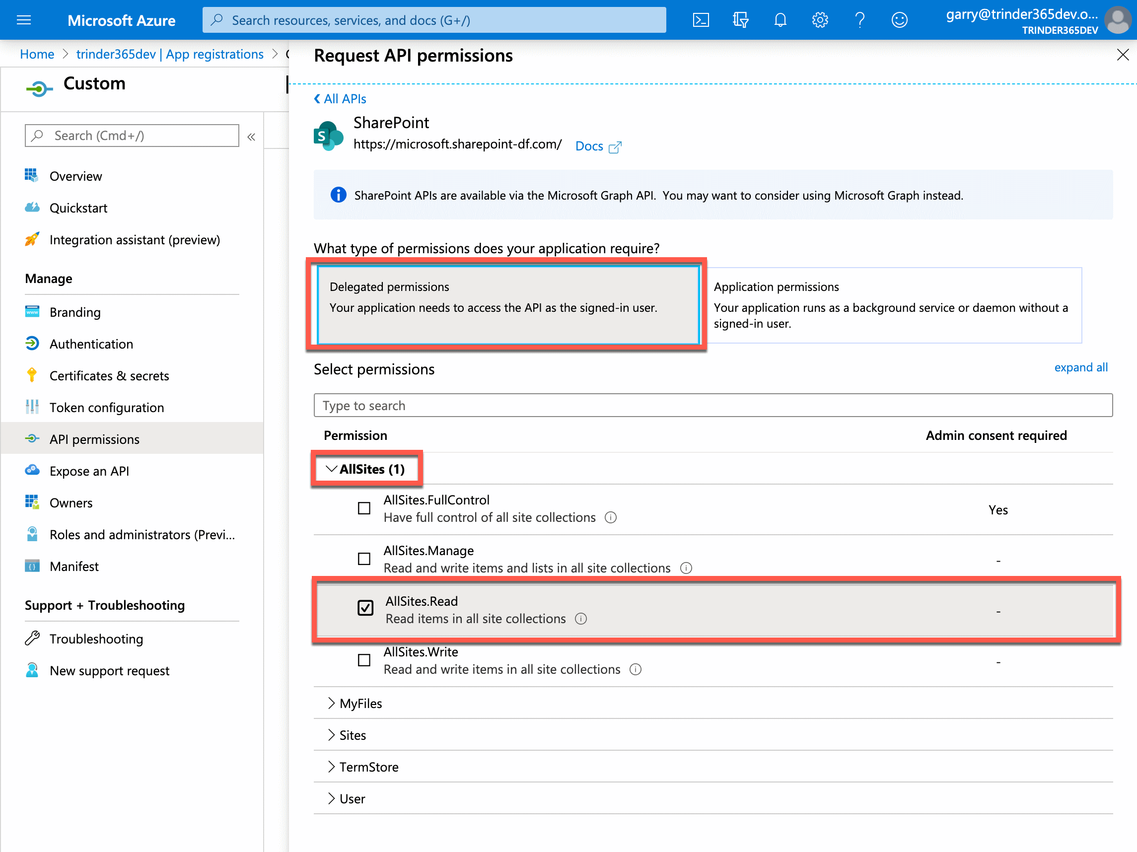This screenshot has height=852, width=1137.
Task: Go back to All APIs
Action: tap(340, 99)
